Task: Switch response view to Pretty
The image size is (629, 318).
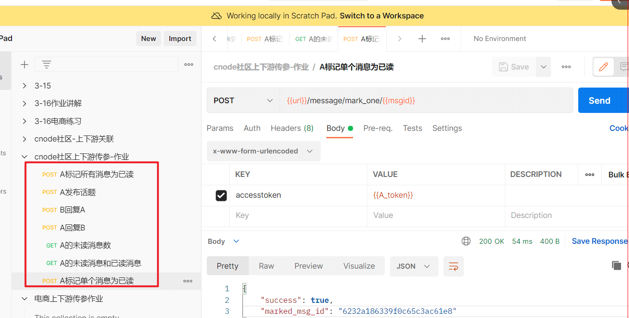Action: (x=228, y=266)
